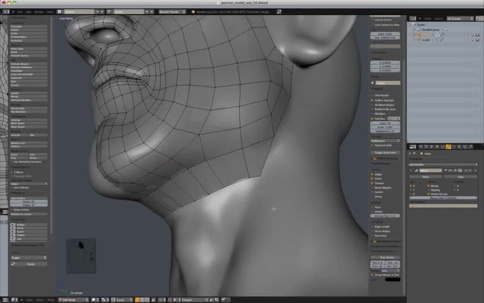484x303 pixels.
Task: Click the modifiers wrench tab icon in Properties
Action: [x=448, y=146]
